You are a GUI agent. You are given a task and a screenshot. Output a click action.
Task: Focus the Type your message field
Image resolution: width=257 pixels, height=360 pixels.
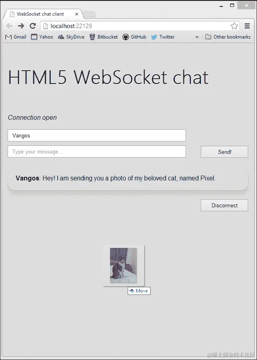tap(97, 151)
